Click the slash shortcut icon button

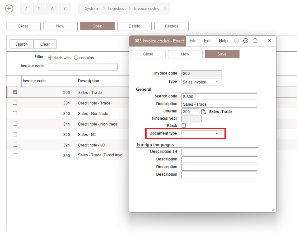[26, 9]
